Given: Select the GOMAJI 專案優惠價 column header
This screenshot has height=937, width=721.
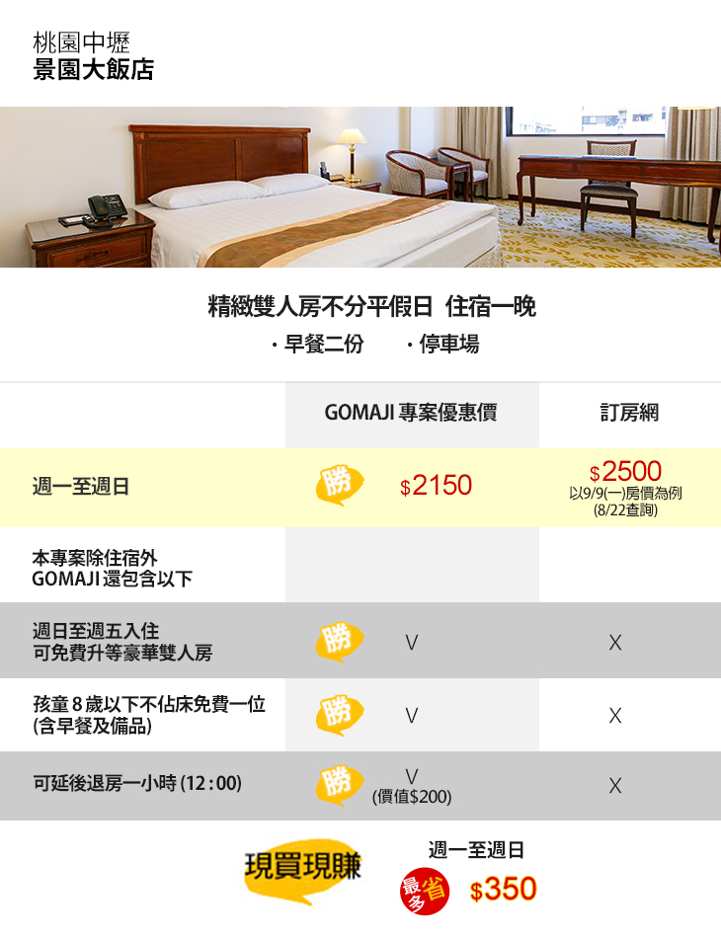Looking at the screenshot, I should click(x=411, y=414).
